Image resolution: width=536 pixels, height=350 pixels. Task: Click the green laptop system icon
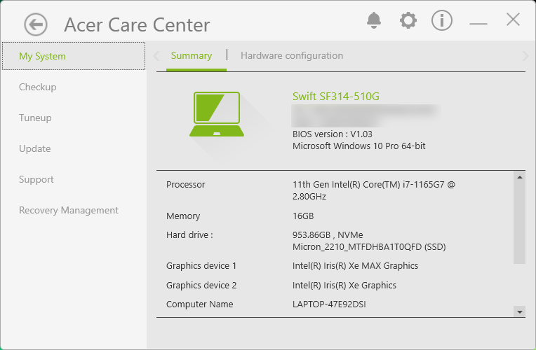tap(217, 114)
